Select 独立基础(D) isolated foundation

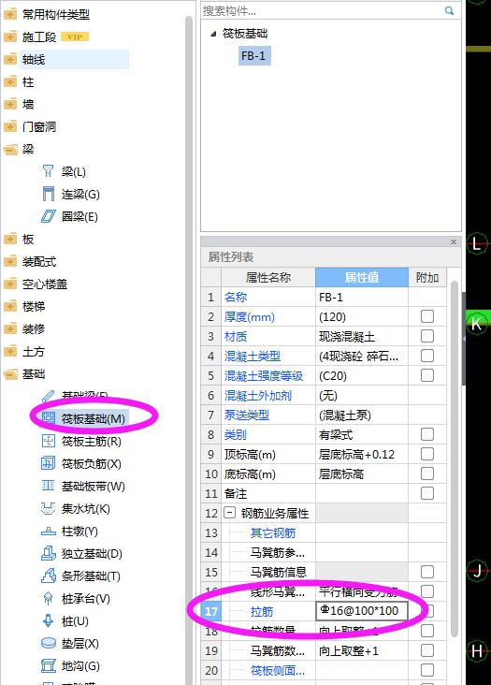pos(92,553)
